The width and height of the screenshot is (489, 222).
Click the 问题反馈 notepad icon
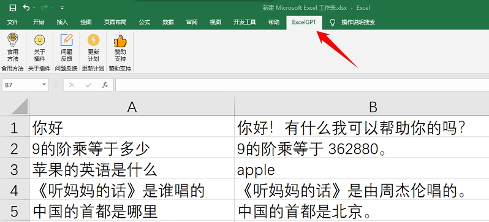coord(66,40)
